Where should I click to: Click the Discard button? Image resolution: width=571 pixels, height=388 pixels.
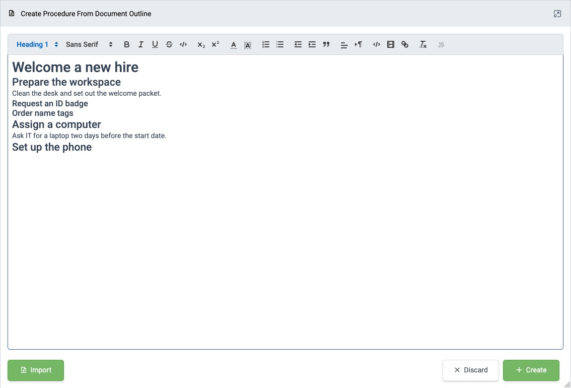coord(470,370)
